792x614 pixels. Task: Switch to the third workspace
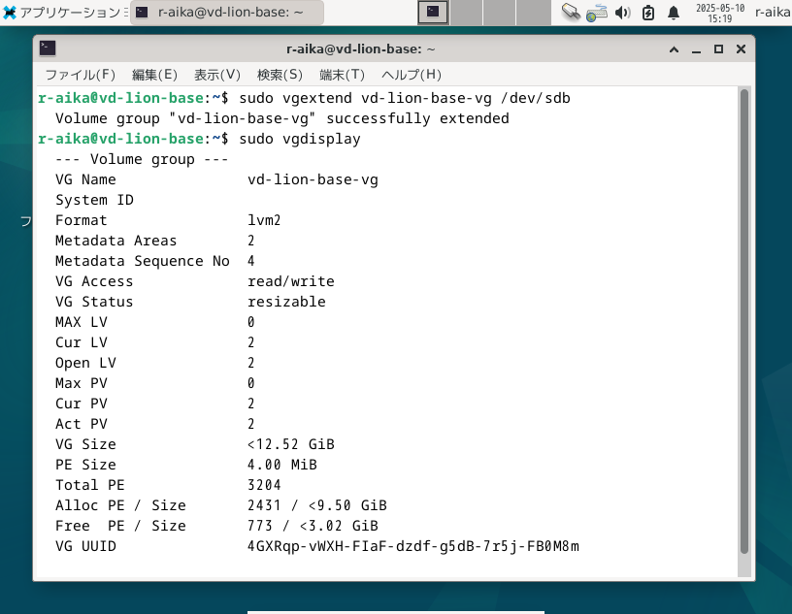[x=500, y=12]
